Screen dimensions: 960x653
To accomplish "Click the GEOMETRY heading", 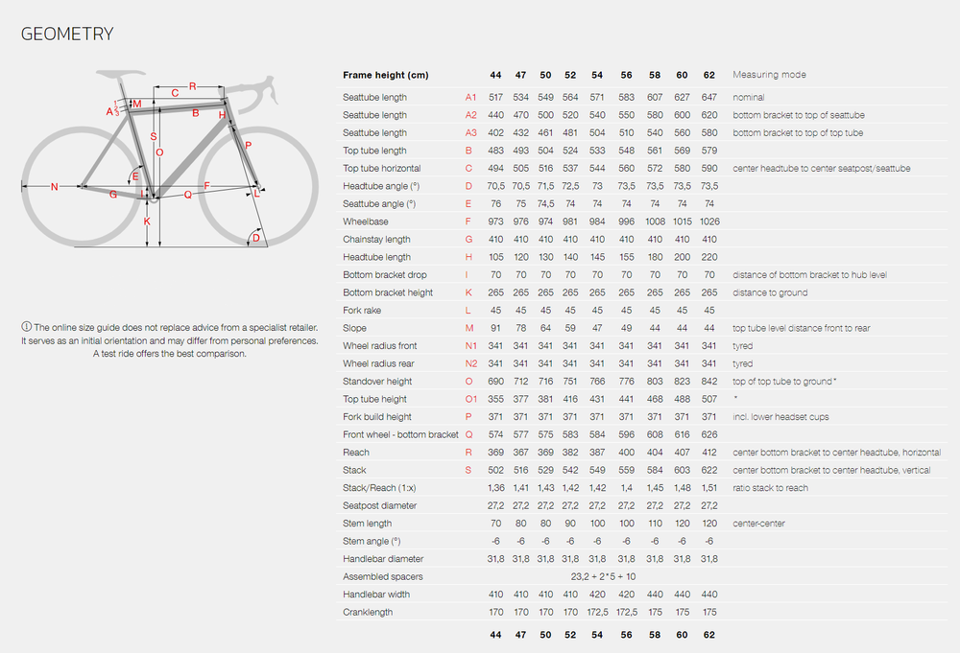I will click(x=67, y=35).
